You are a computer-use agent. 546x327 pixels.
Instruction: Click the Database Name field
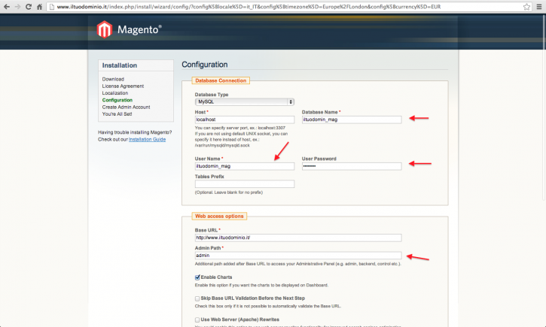(x=352, y=120)
